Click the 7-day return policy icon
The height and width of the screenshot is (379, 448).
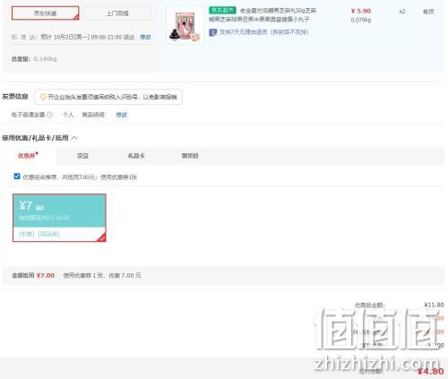coord(212,32)
